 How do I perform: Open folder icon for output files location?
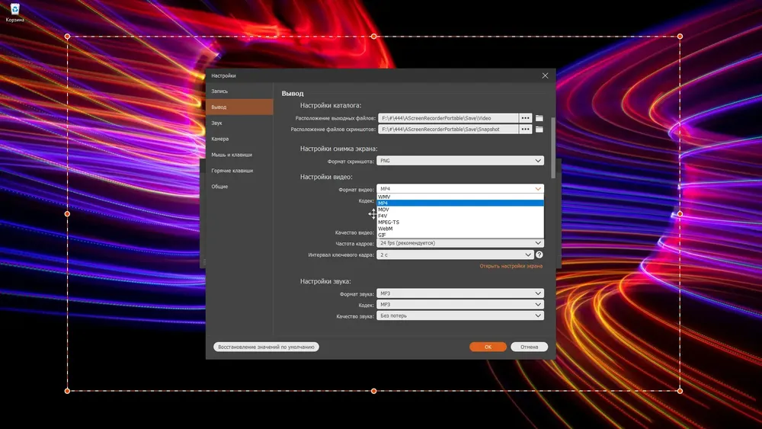539,118
